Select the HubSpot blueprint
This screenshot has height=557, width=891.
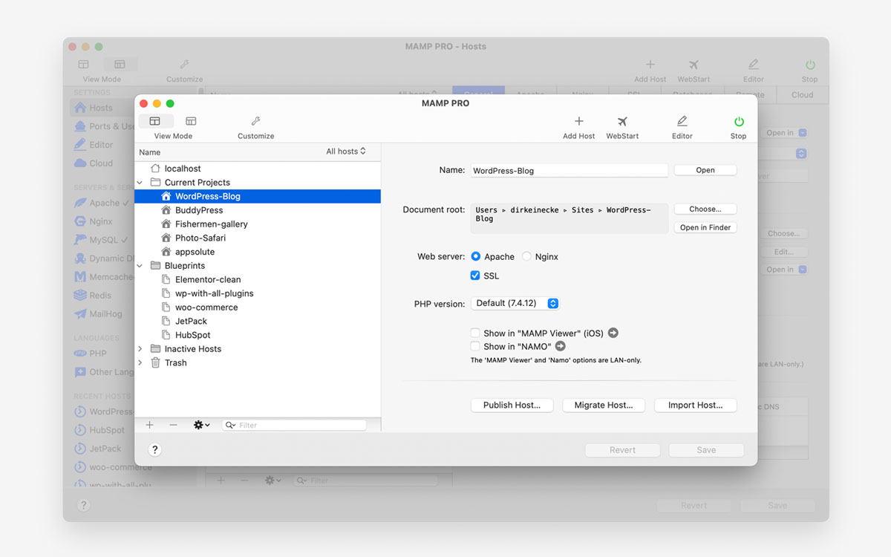pyautogui.click(x=258, y=335)
